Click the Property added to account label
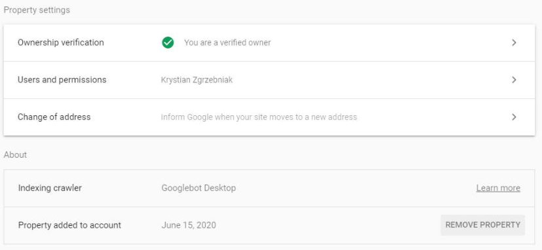 70,226
